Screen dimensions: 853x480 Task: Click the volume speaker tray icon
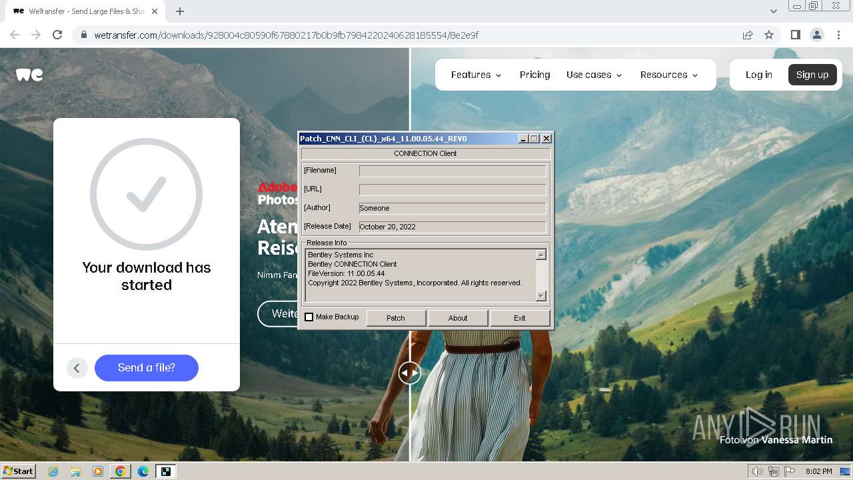tap(758, 471)
